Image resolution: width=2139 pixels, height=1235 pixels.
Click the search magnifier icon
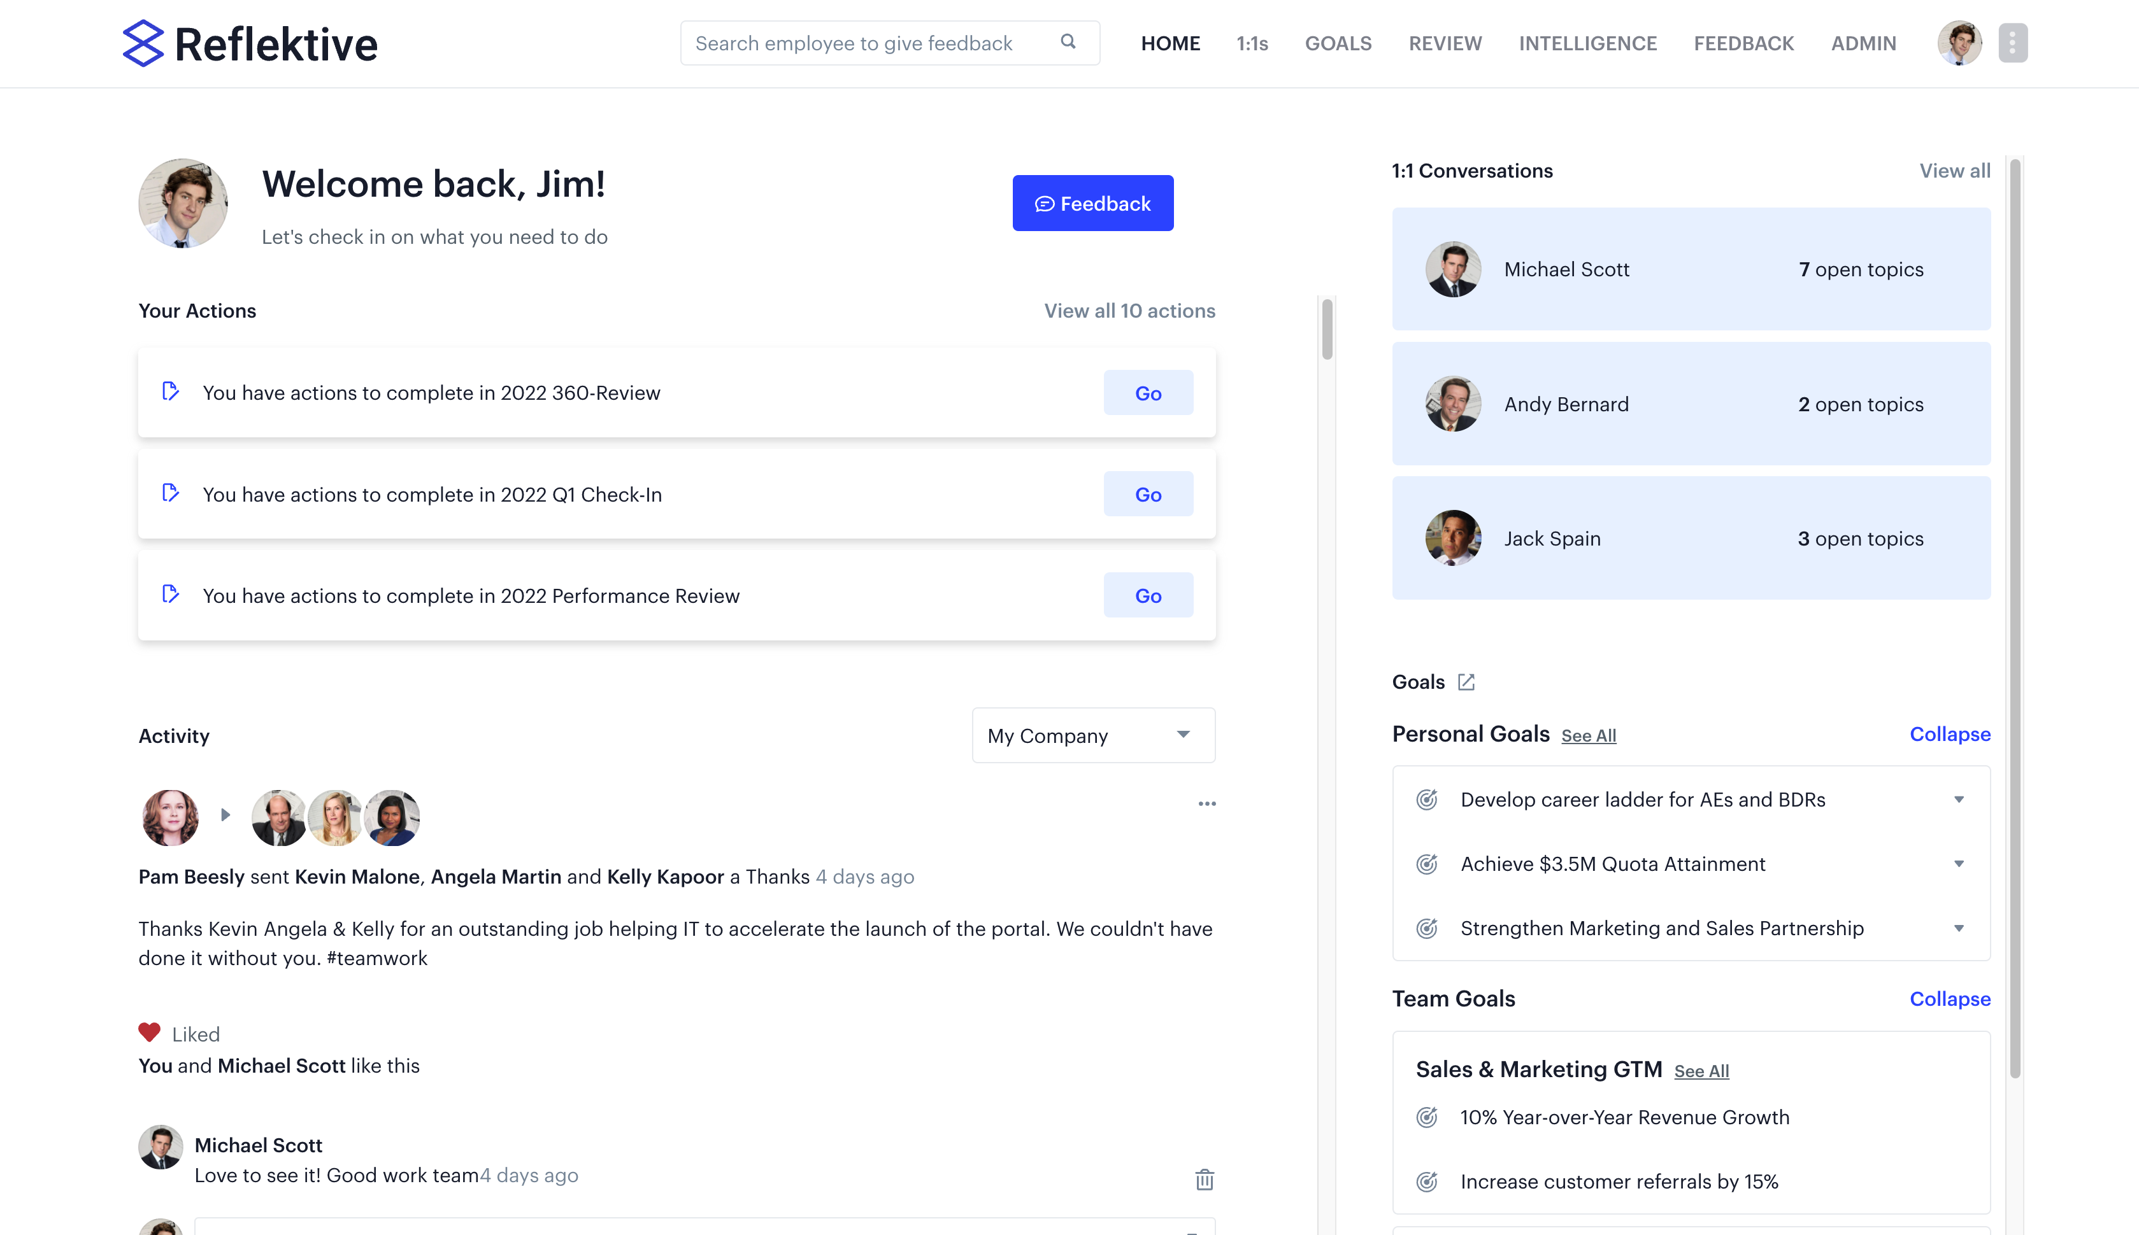pos(1068,41)
